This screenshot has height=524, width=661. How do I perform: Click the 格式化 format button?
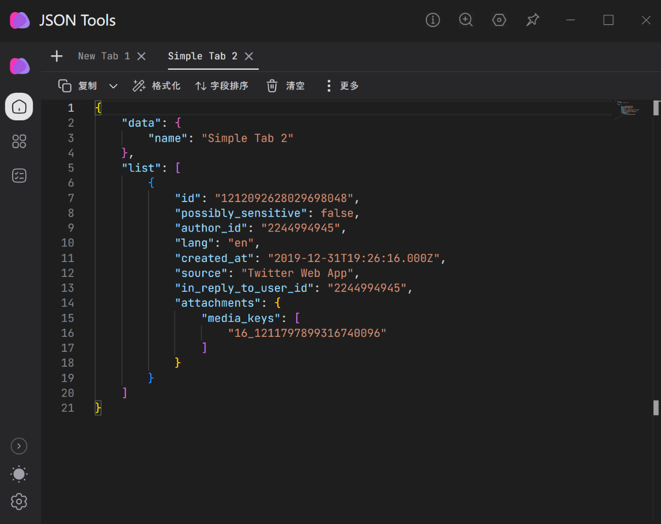click(157, 86)
